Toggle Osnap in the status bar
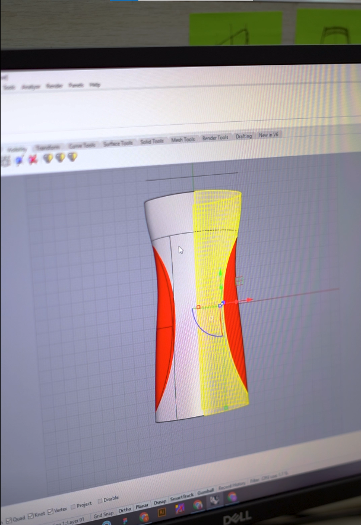 click(160, 502)
